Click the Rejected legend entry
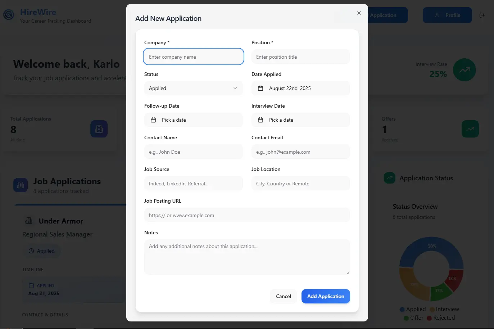Screen dimensions: 494x329 pos(441,318)
